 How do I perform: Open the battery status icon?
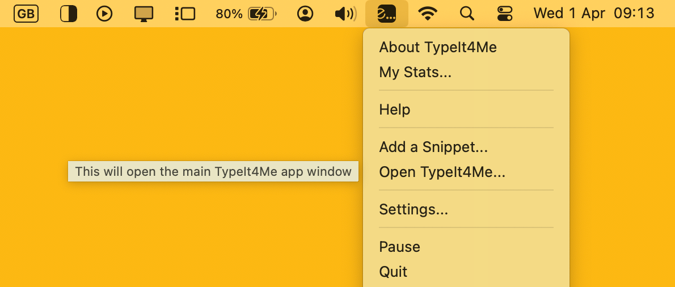pyautogui.click(x=262, y=14)
